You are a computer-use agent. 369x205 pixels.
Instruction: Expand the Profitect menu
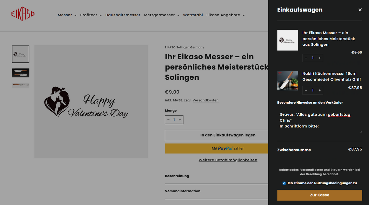click(91, 15)
